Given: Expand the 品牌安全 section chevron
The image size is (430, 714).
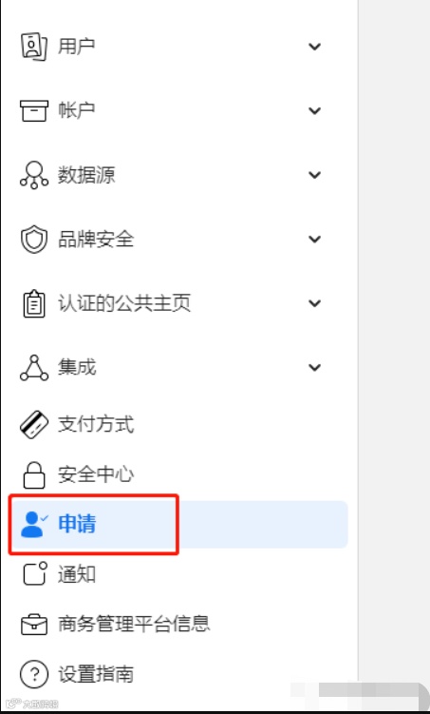Looking at the screenshot, I should (314, 239).
